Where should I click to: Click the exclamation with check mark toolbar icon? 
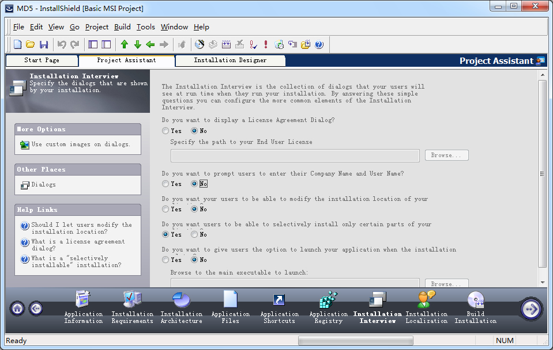[253, 44]
